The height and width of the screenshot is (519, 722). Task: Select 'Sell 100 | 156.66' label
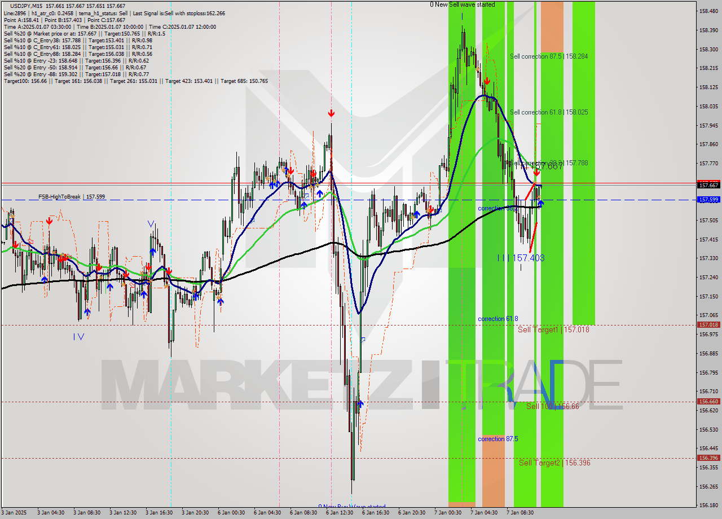point(553,406)
